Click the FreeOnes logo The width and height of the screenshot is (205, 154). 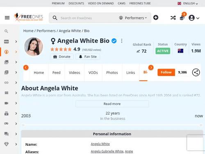28,17
